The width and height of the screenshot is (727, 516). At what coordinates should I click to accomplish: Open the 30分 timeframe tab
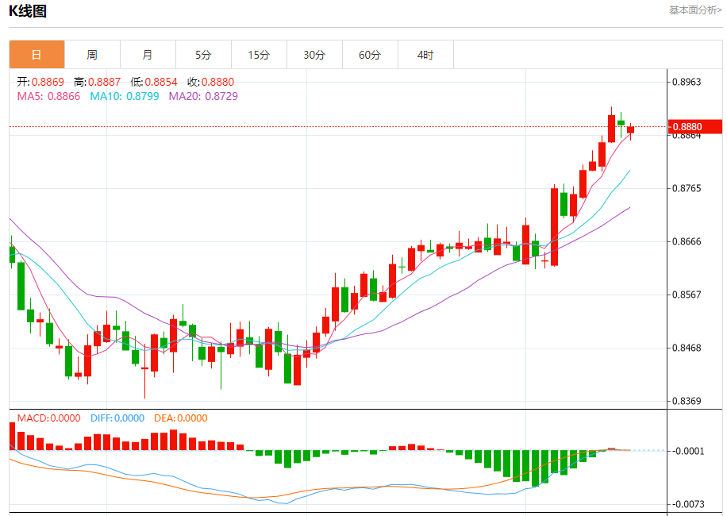[315, 55]
